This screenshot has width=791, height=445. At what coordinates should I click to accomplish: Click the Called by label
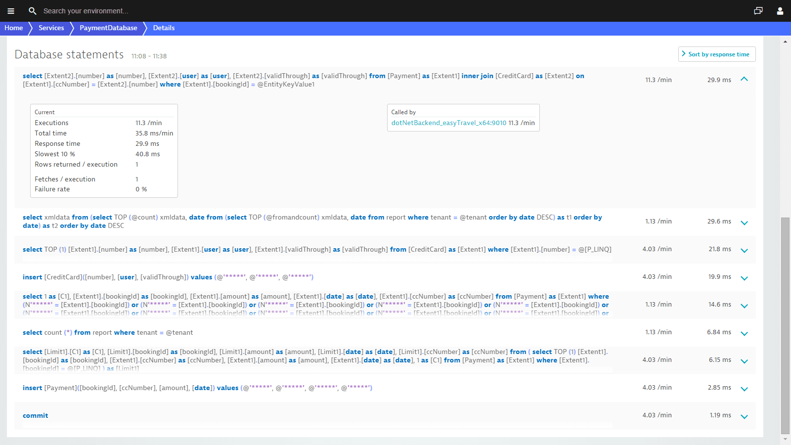click(x=403, y=112)
